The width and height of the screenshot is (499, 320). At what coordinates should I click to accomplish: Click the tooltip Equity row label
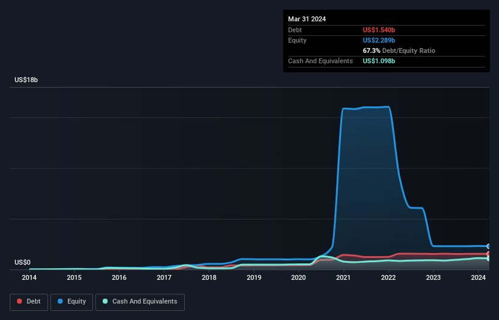(297, 40)
